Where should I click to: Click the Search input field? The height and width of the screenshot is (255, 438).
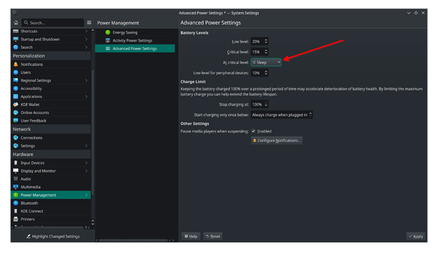53,23
